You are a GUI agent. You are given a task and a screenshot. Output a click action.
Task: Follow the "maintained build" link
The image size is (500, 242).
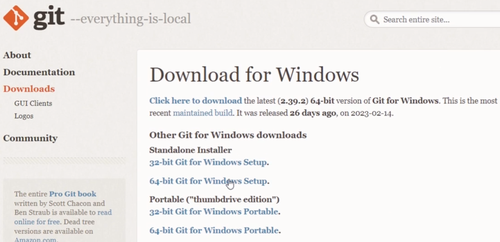point(203,113)
